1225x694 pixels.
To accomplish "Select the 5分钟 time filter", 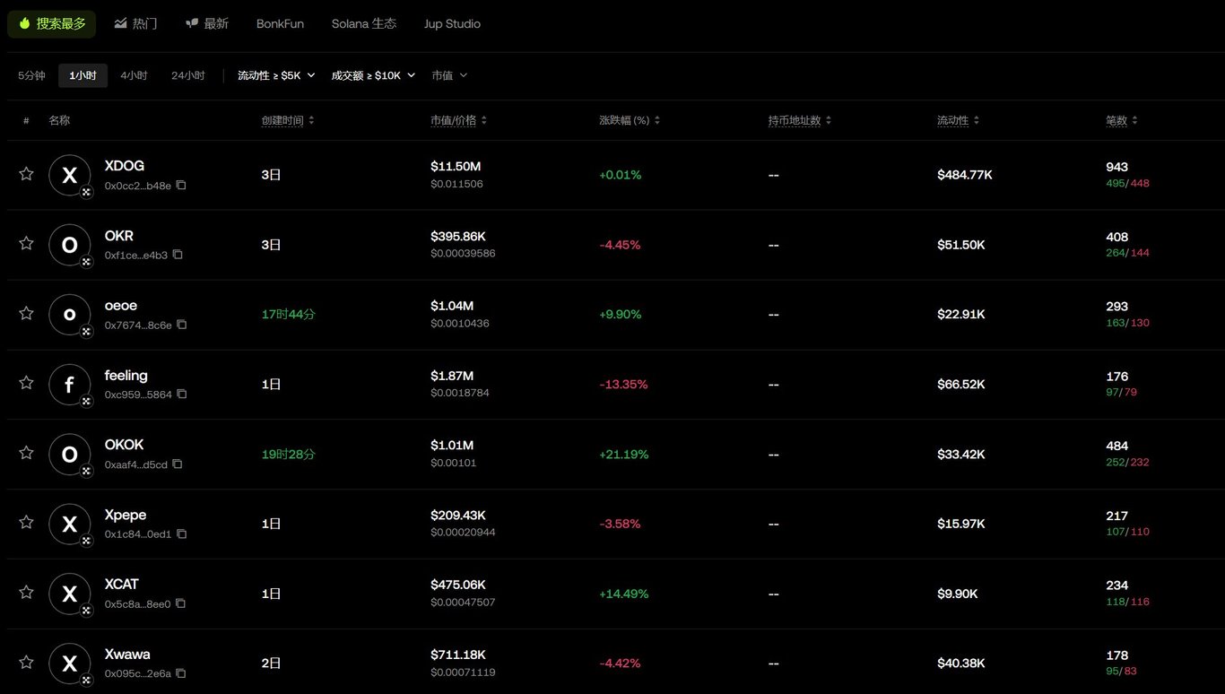I will tap(31, 75).
